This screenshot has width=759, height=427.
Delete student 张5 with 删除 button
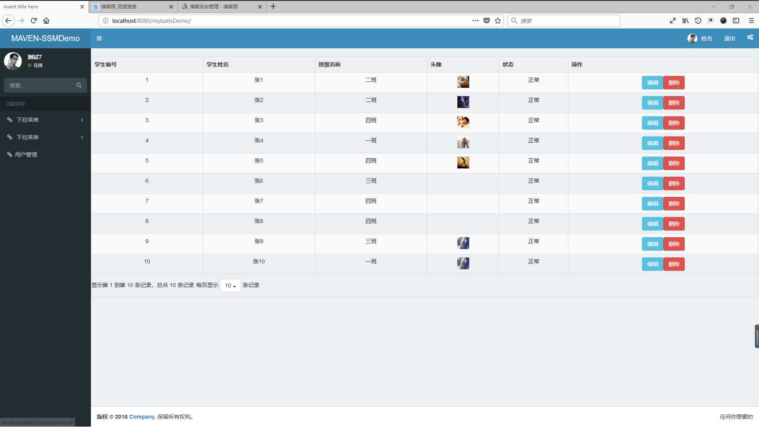point(674,163)
